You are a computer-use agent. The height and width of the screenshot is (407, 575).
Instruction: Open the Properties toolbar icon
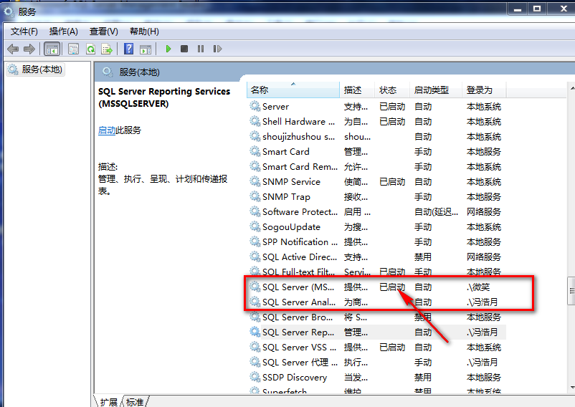[73, 49]
